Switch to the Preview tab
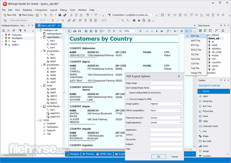Viewport: 231px width, 163px height. point(89,154)
